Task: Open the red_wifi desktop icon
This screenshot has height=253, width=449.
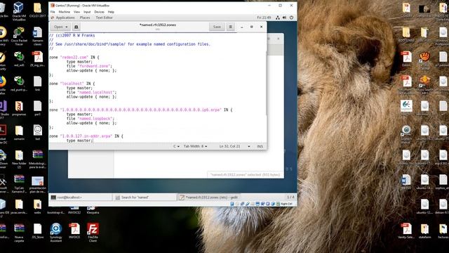Action: [19, 59]
